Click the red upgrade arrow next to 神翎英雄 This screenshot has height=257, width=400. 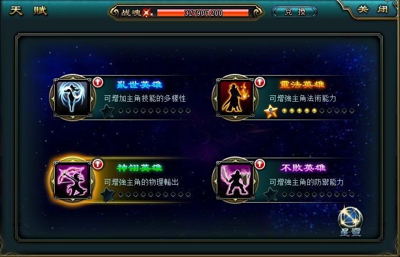pyautogui.click(x=98, y=164)
